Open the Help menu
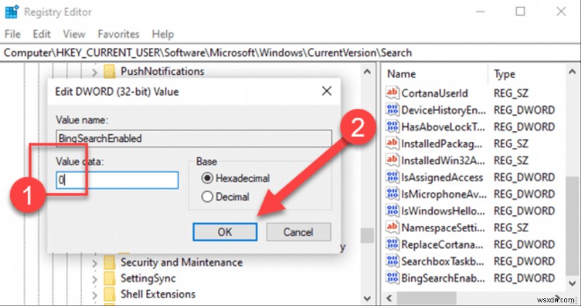Screen dimensions: 581x306 163,34
